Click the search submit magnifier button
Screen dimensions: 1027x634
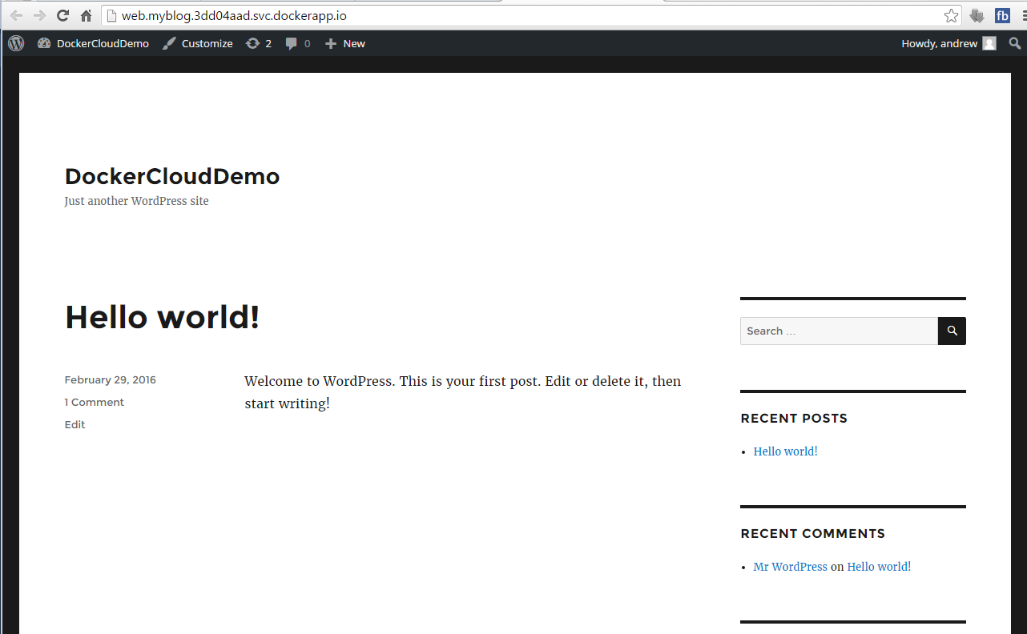point(952,331)
